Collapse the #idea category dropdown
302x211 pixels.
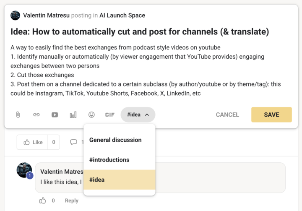click(138, 115)
